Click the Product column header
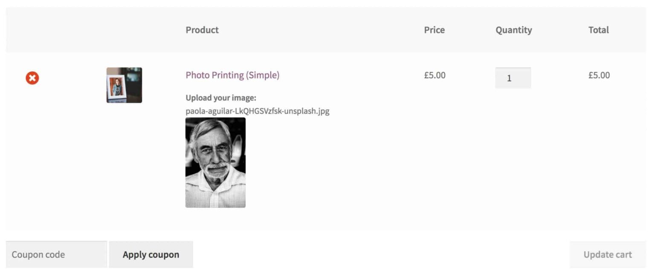The height and width of the screenshot is (277, 655). (x=202, y=30)
